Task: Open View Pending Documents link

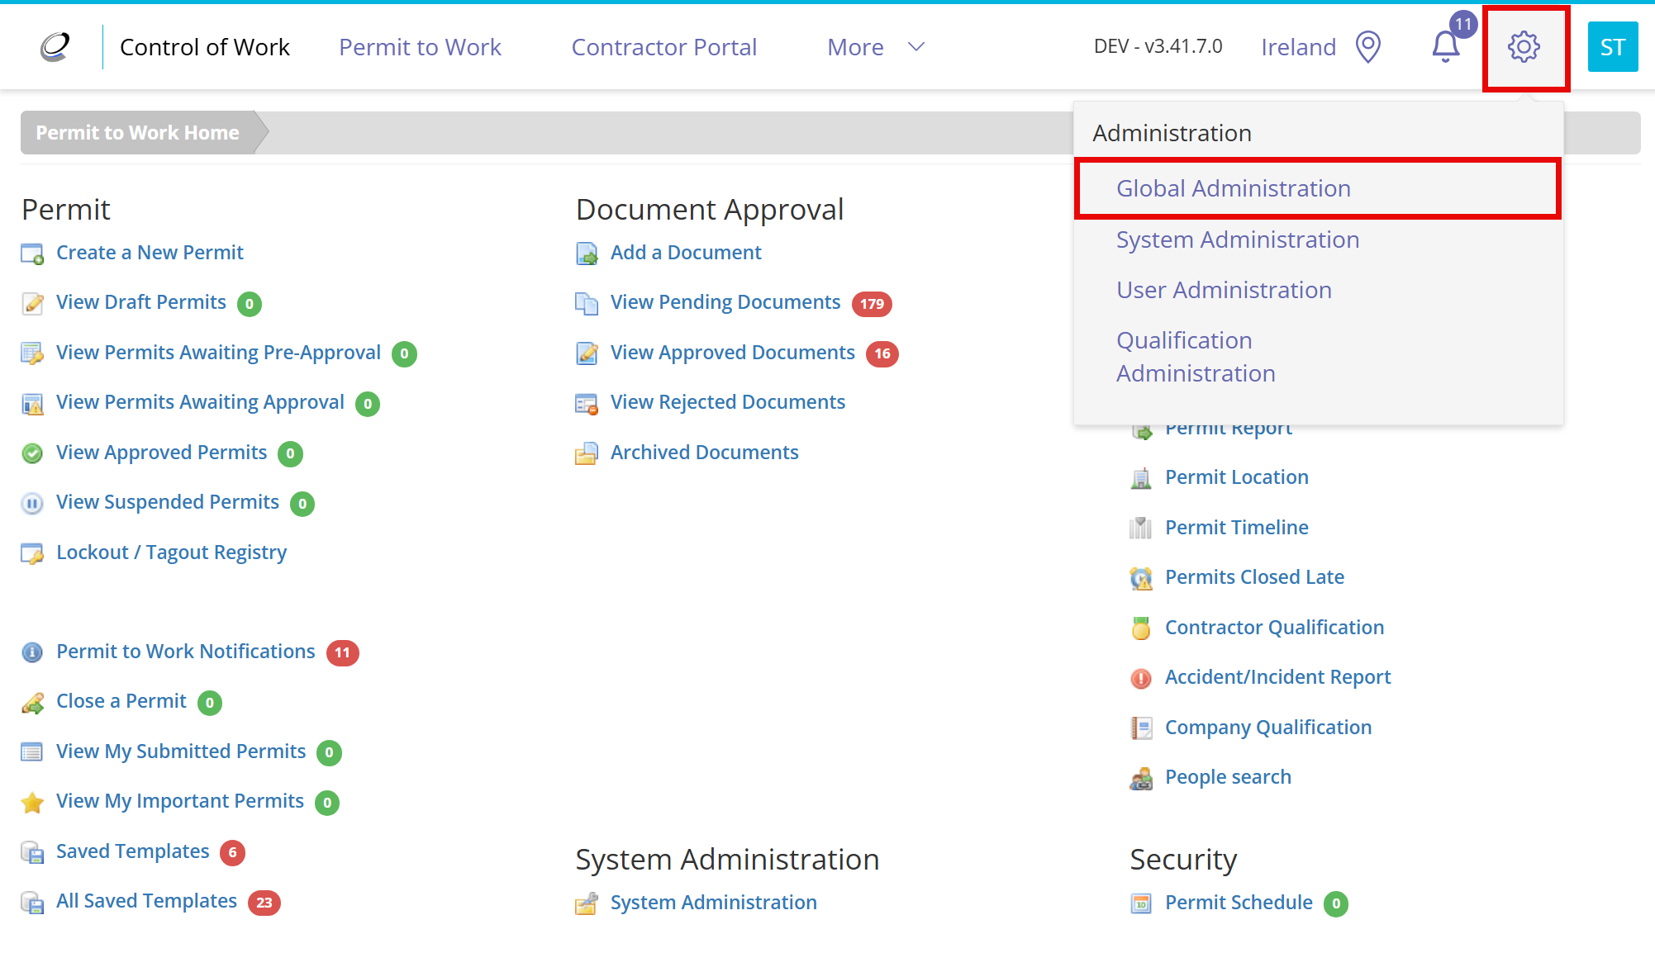Action: [725, 302]
